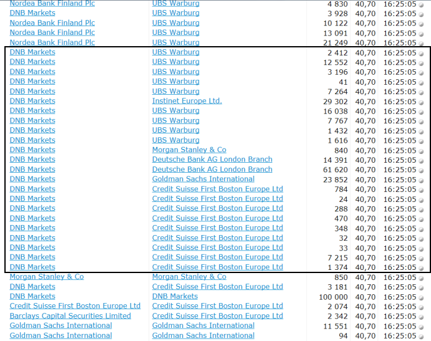
Task: Open the UBS Warburg link in the 3 928 row
Action: pos(176,13)
